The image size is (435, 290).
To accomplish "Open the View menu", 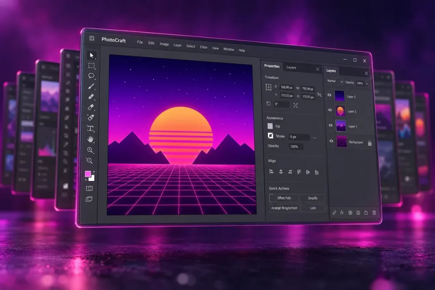I will (x=215, y=48).
